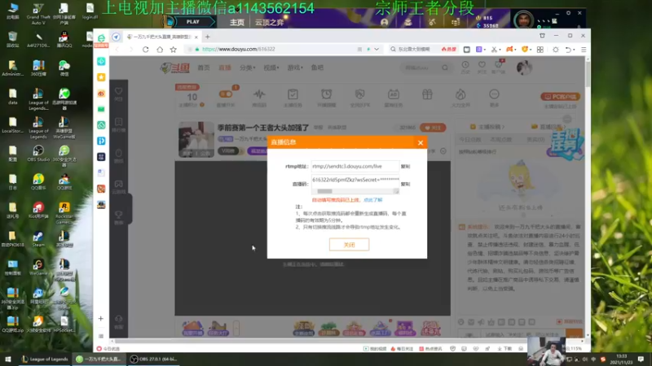Open the flame icon in streamer toolbar
The height and width of the screenshot is (366, 652).
(x=460, y=94)
